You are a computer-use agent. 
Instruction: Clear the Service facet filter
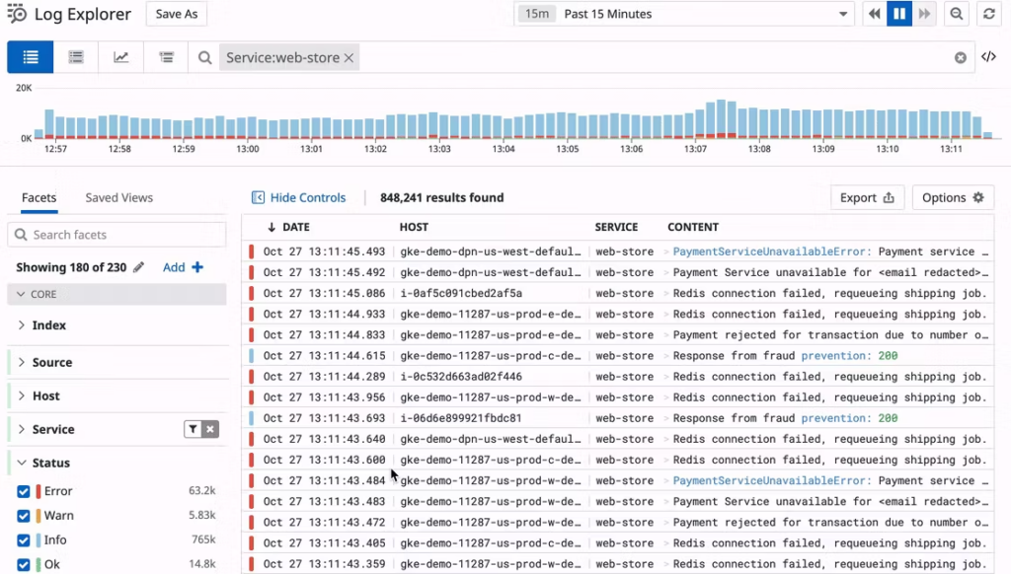coord(210,429)
